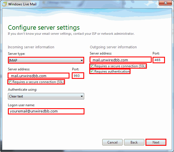This screenshot has width=174, height=152.
Task: Click the Authenticate using label
Action: tap(22, 90)
